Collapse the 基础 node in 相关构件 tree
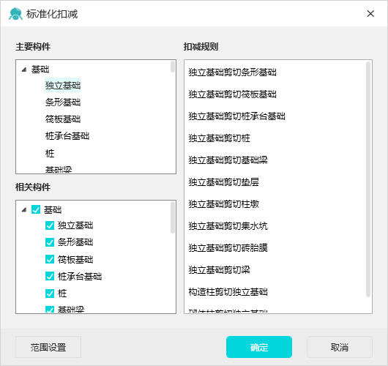The height and width of the screenshot is (366, 388). click(24, 210)
